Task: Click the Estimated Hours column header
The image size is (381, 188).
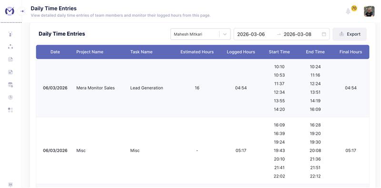Action: point(197,52)
